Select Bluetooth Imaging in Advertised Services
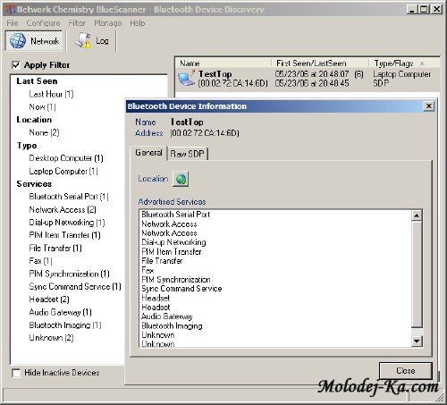The width and height of the screenshot is (447, 405). [x=172, y=325]
